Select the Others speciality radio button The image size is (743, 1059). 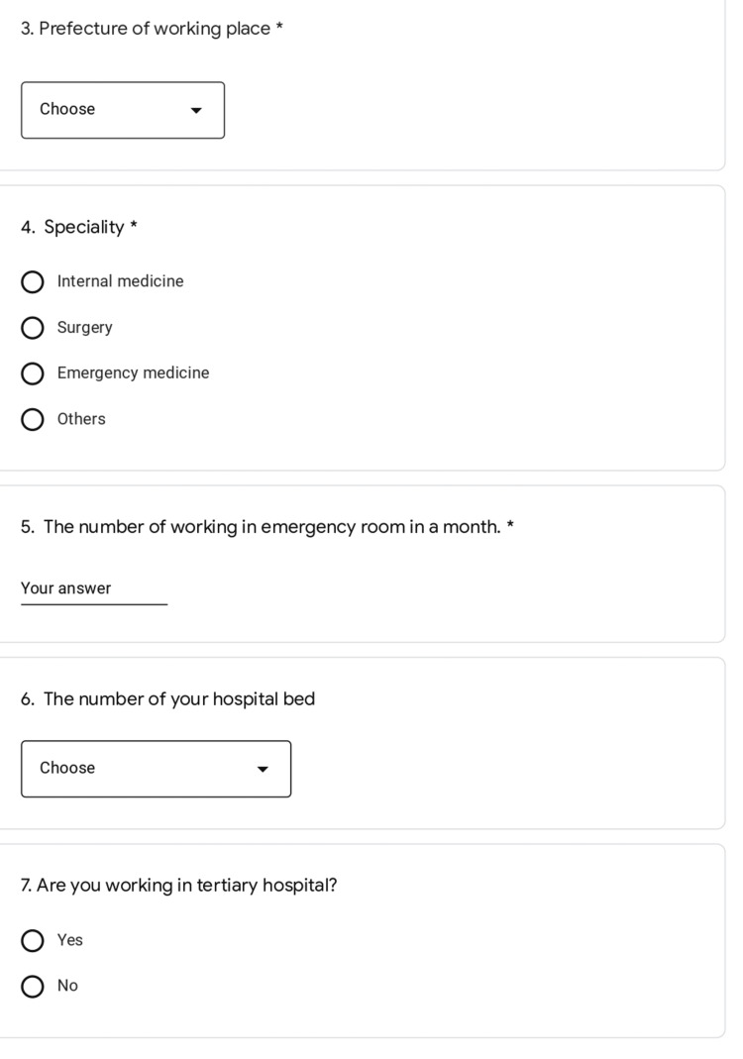point(33,419)
